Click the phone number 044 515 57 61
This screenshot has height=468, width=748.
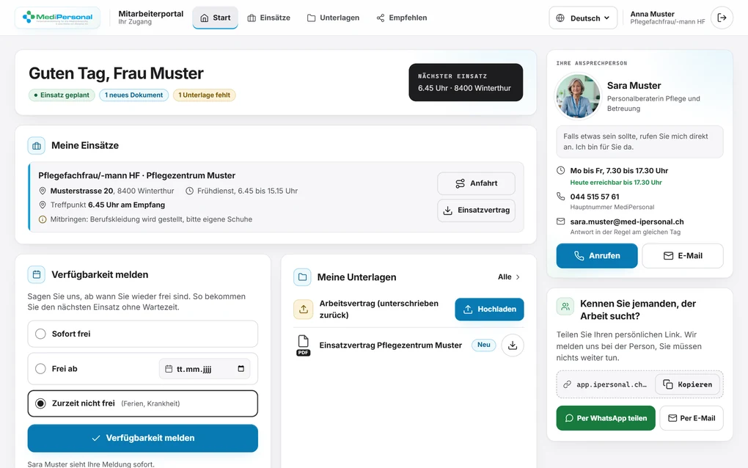click(x=595, y=197)
